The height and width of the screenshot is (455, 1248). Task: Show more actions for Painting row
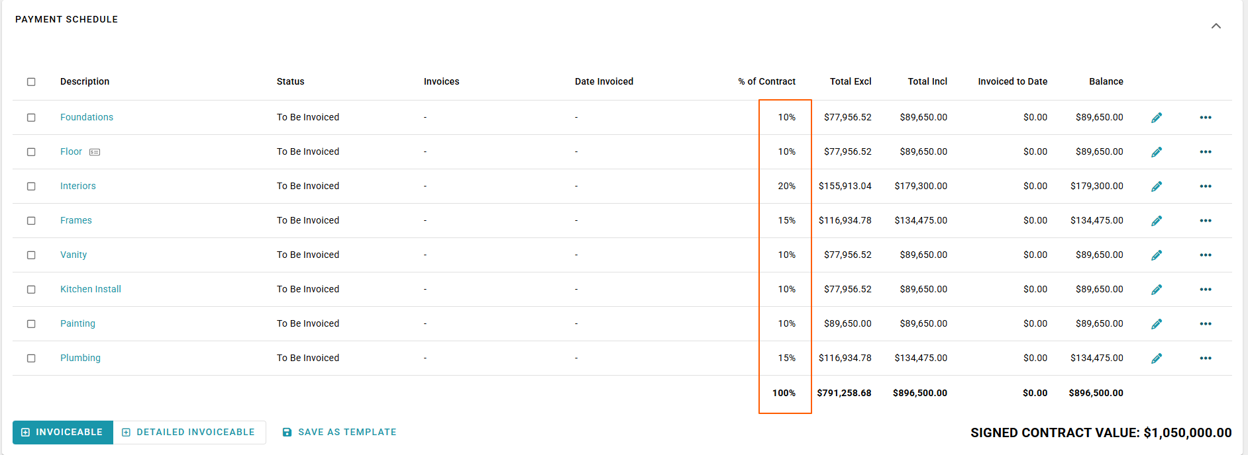coord(1206,324)
